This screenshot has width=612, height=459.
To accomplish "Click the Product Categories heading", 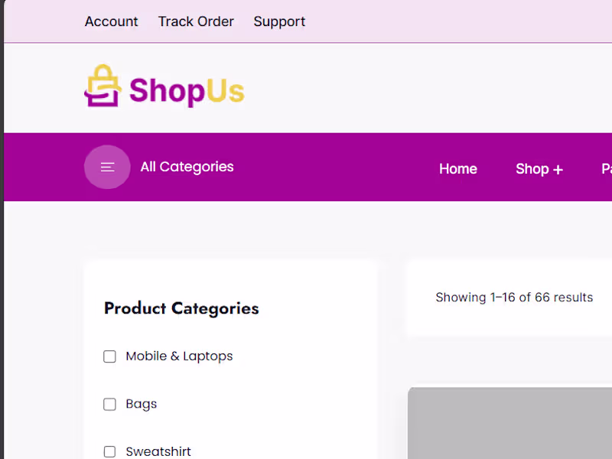I will pyautogui.click(x=181, y=308).
